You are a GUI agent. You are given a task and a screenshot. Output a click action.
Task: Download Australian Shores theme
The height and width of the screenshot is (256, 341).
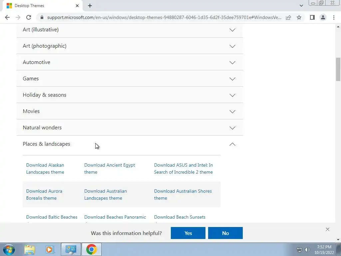183,194
